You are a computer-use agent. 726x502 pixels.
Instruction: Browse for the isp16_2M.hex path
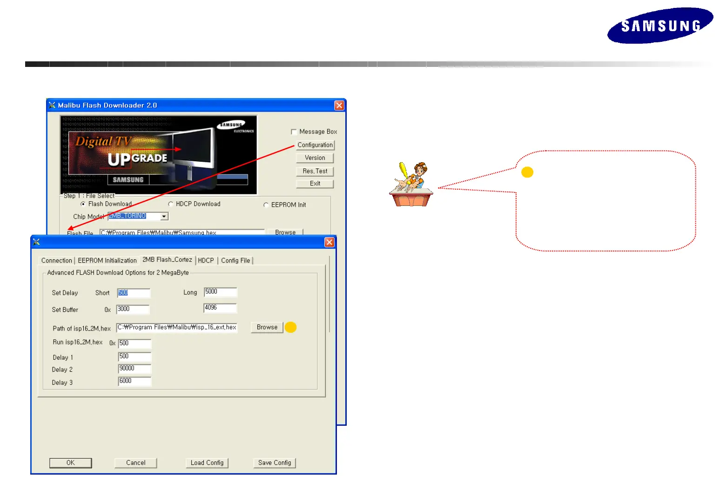[x=267, y=327]
